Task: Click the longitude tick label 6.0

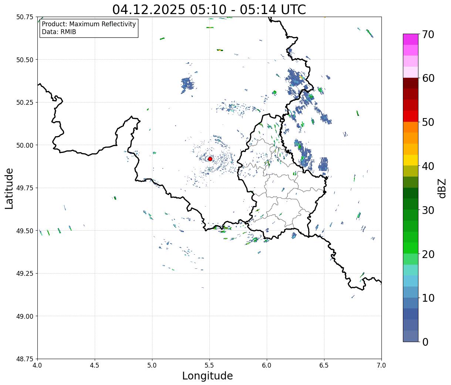Action: pos(267,365)
